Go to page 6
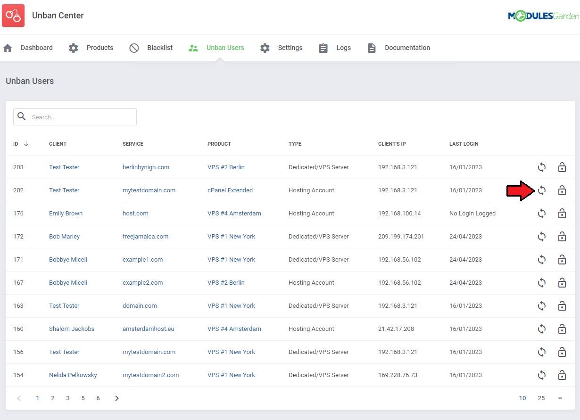 point(98,398)
